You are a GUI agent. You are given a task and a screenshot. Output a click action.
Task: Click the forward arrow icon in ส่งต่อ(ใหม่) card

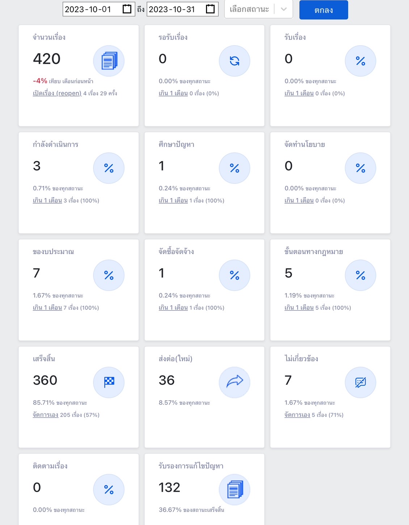coord(235,382)
